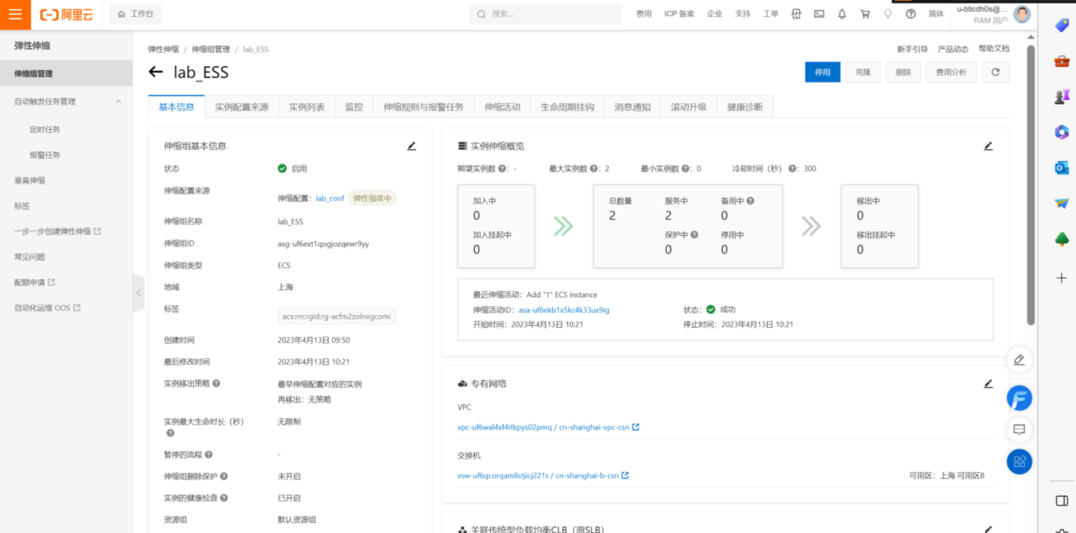Screen dimensions: 1076x533
Task: Open the 消息通知 tab
Action: tap(632, 107)
